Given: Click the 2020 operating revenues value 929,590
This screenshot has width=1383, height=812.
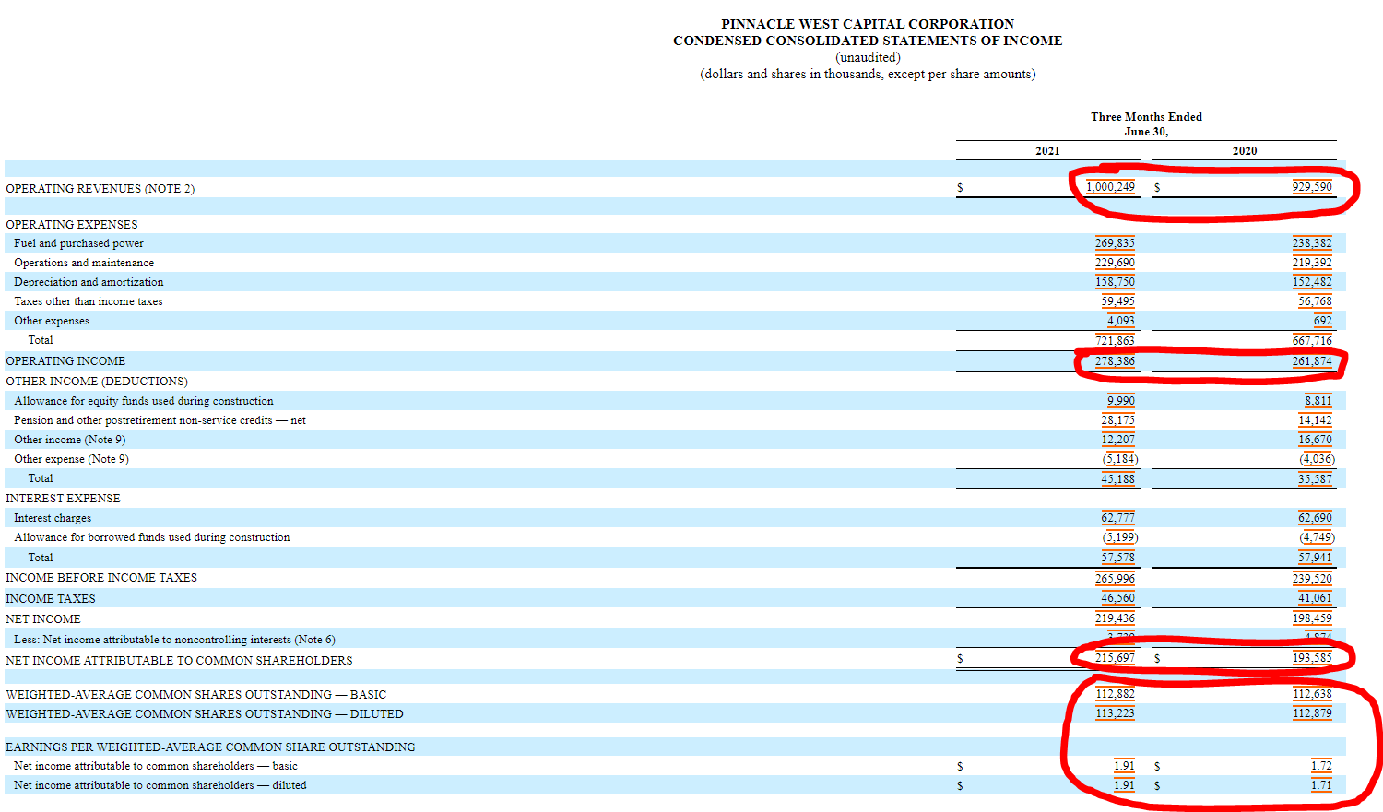Looking at the screenshot, I should [x=1312, y=187].
